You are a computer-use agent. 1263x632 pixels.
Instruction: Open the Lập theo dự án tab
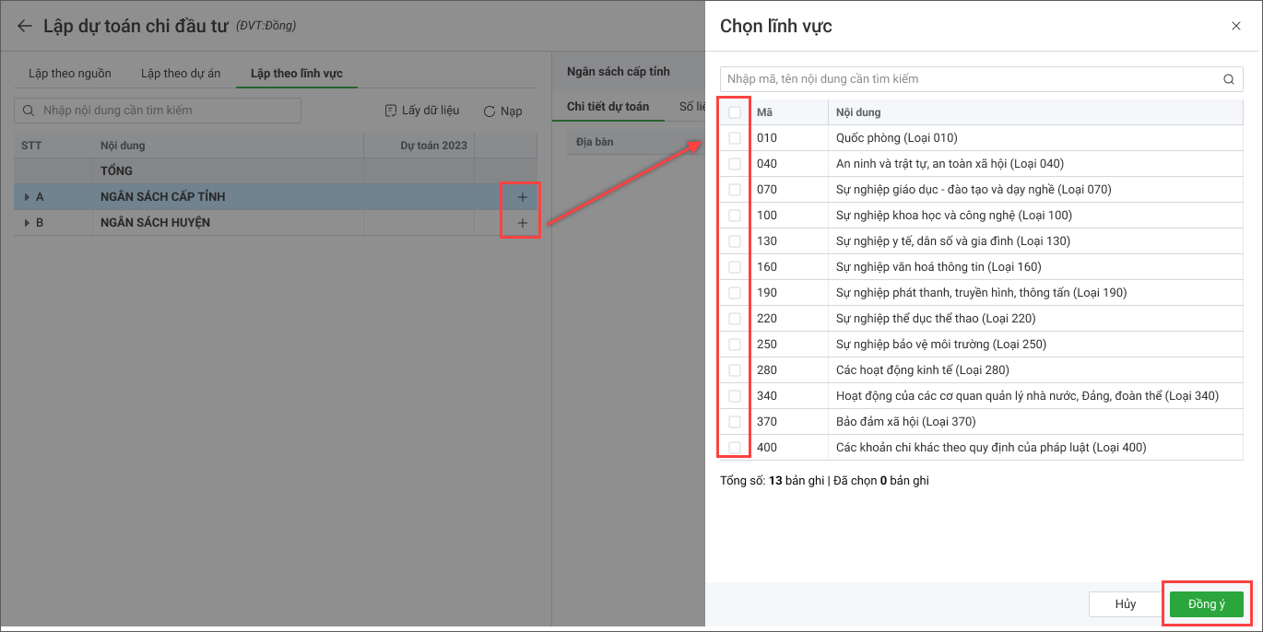click(x=181, y=74)
